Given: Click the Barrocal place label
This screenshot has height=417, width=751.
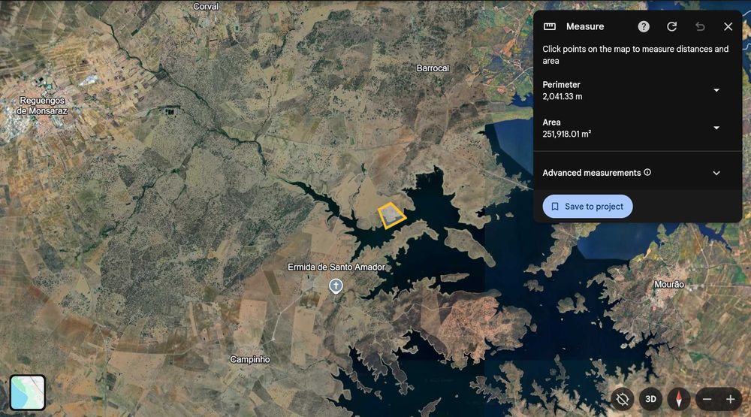Looking at the screenshot, I should [x=433, y=68].
